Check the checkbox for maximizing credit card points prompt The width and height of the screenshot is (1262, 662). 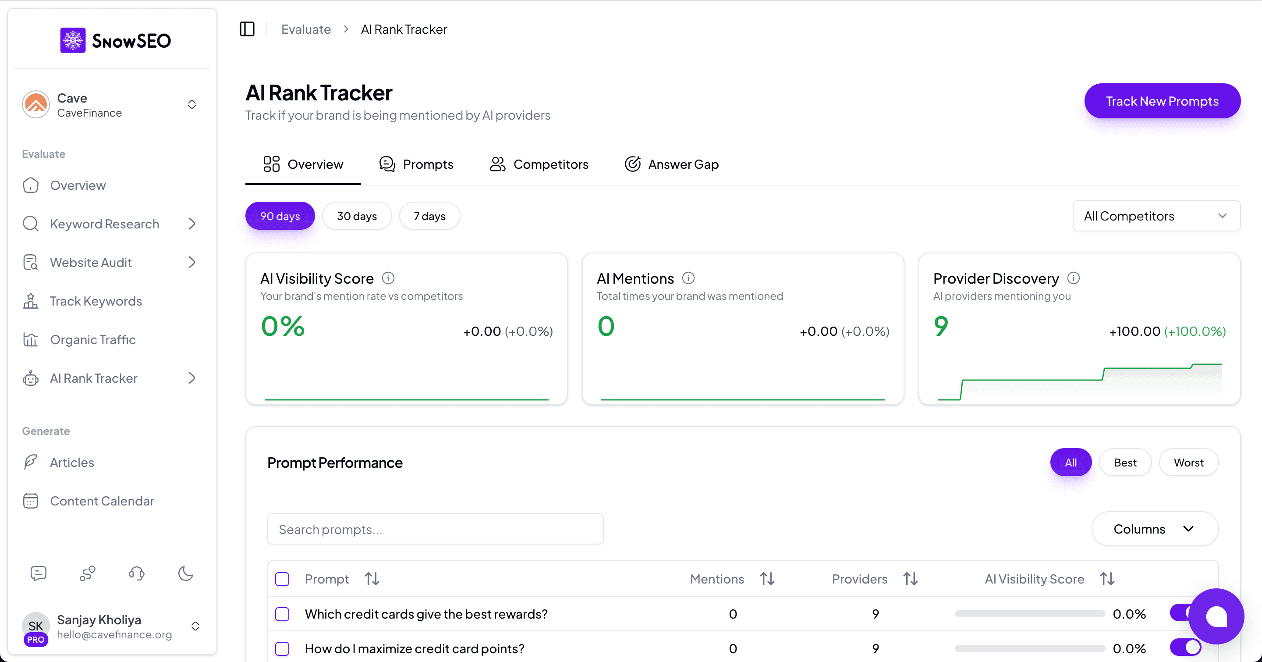click(282, 648)
